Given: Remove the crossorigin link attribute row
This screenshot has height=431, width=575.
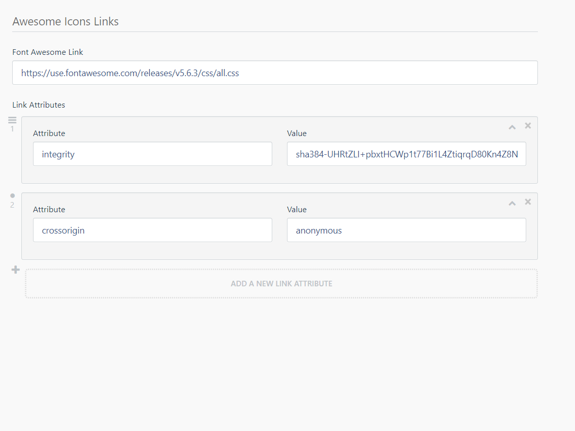Looking at the screenshot, I should [x=528, y=202].
